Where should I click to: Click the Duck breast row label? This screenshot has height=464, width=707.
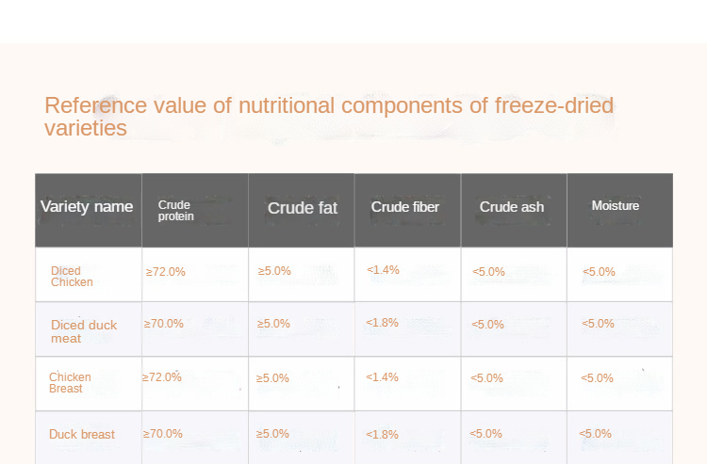pyautogui.click(x=82, y=435)
